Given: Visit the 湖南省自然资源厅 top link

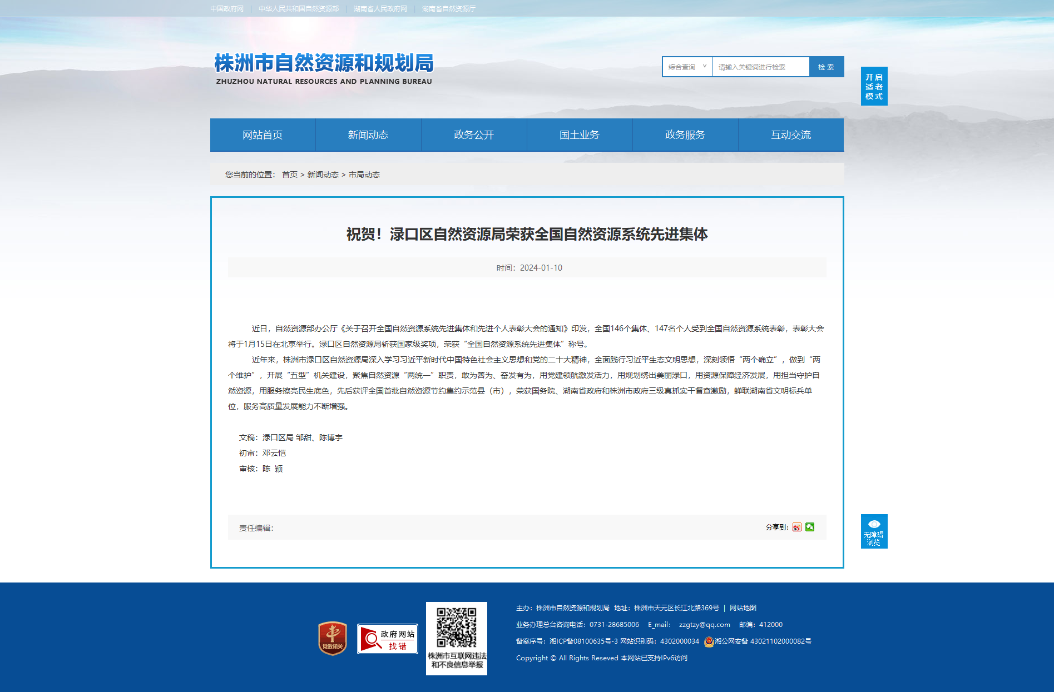Looking at the screenshot, I should click(449, 9).
